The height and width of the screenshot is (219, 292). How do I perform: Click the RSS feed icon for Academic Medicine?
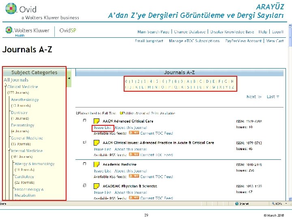[x=134, y=176]
